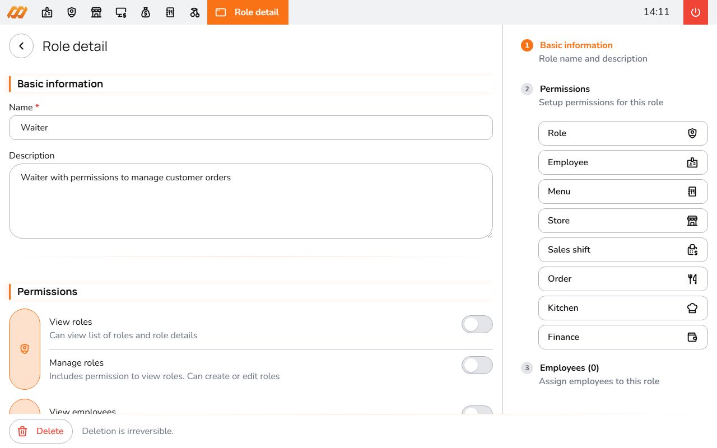
Task: Click the 'Assign employees to this role' subtitle
Action: [x=599, y=381]
